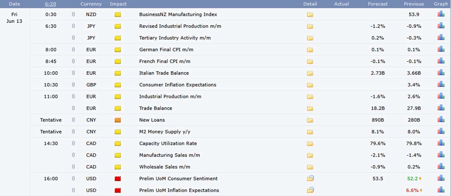Expand detail for Tertiary Industry Activity m/m

coord(310,38)
